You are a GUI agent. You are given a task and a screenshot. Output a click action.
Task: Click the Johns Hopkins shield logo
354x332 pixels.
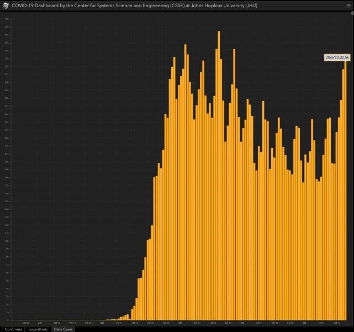coord(6,6)
